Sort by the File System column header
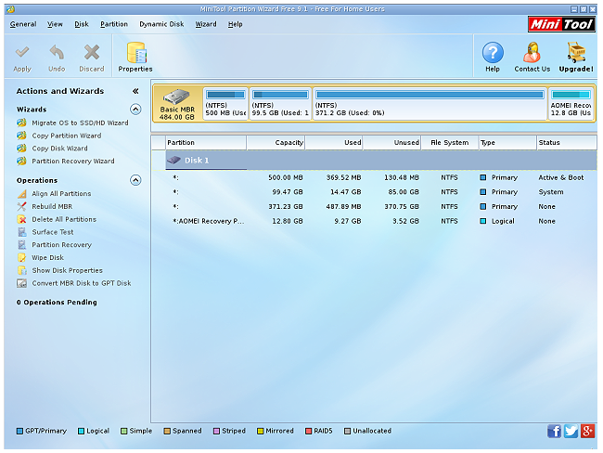 450,142
